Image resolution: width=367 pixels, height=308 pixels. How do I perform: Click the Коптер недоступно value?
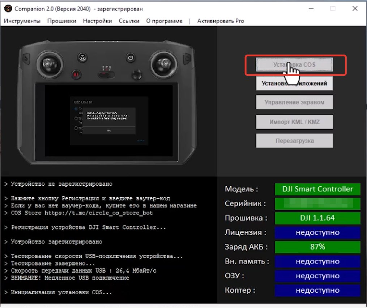[317, 290]
